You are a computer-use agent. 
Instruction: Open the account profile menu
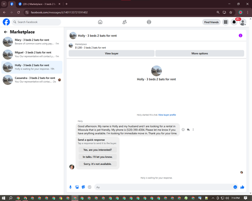click(242, 22)
